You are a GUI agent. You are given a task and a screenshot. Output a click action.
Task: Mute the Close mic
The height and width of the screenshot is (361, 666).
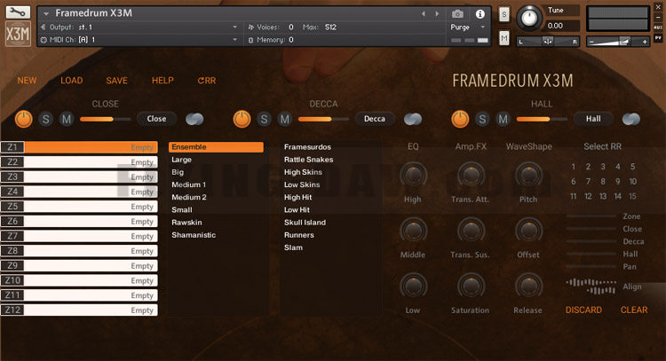pos(67,119)
